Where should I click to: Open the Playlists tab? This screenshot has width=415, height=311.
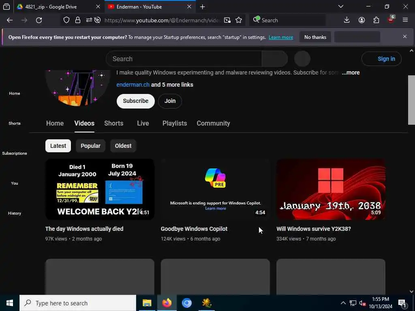click(x=175, y=123)
